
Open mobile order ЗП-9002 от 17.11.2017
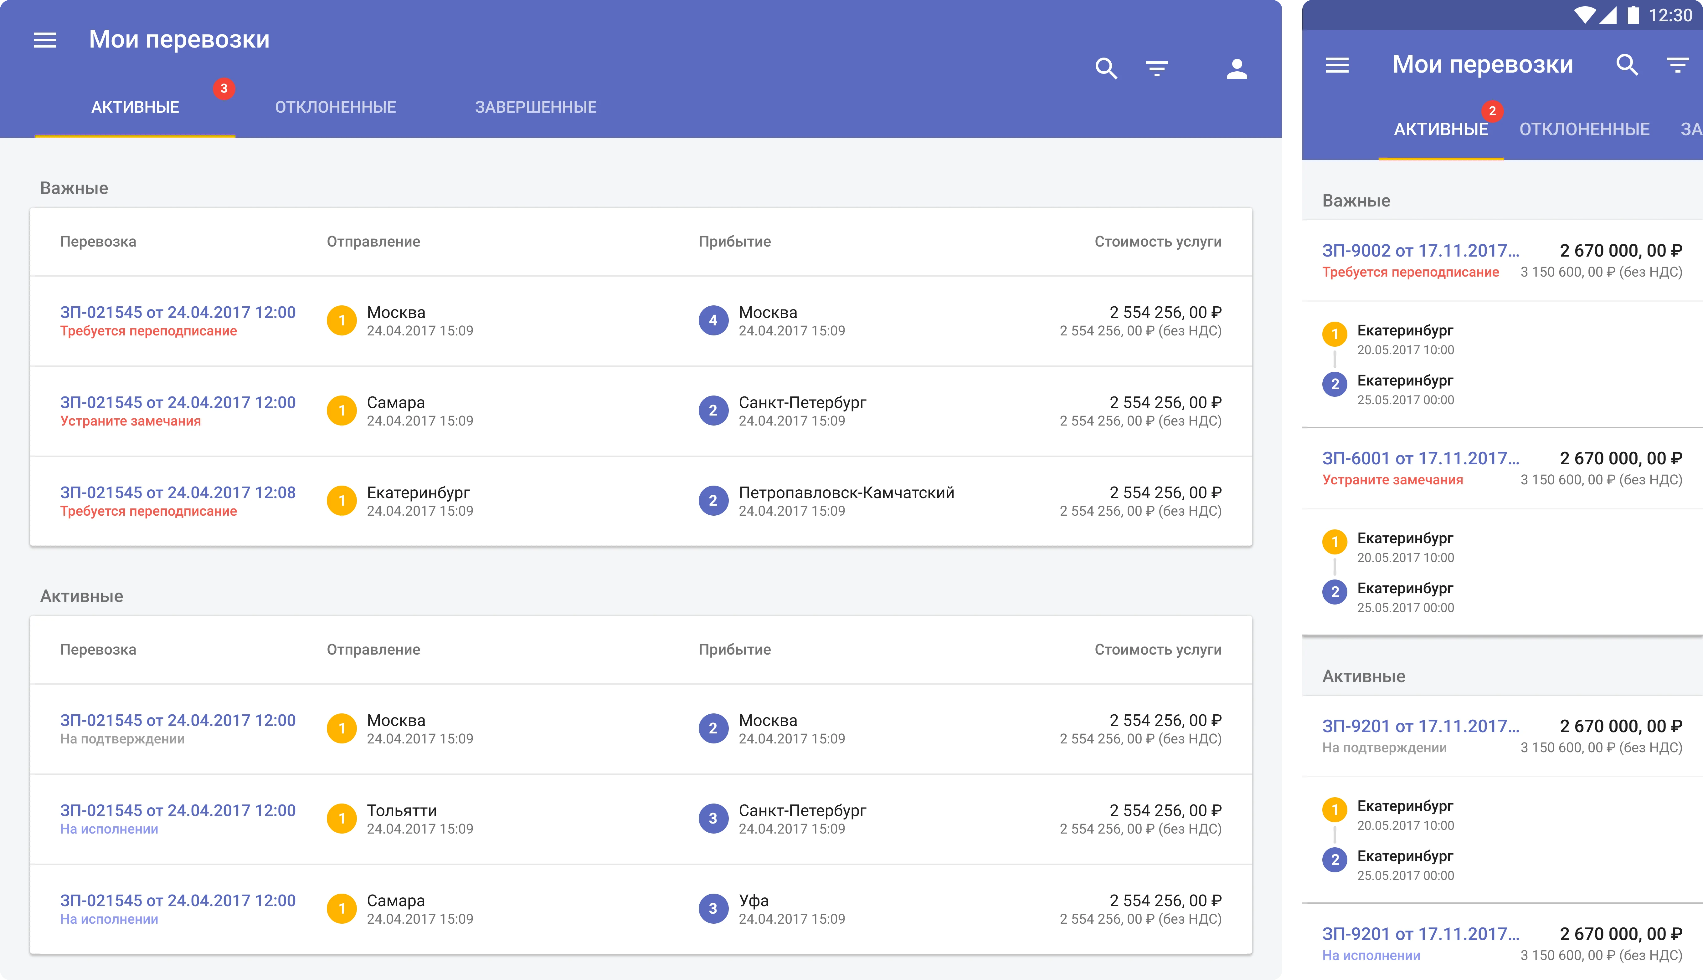pyautogui.click(x=1420, y=250)
